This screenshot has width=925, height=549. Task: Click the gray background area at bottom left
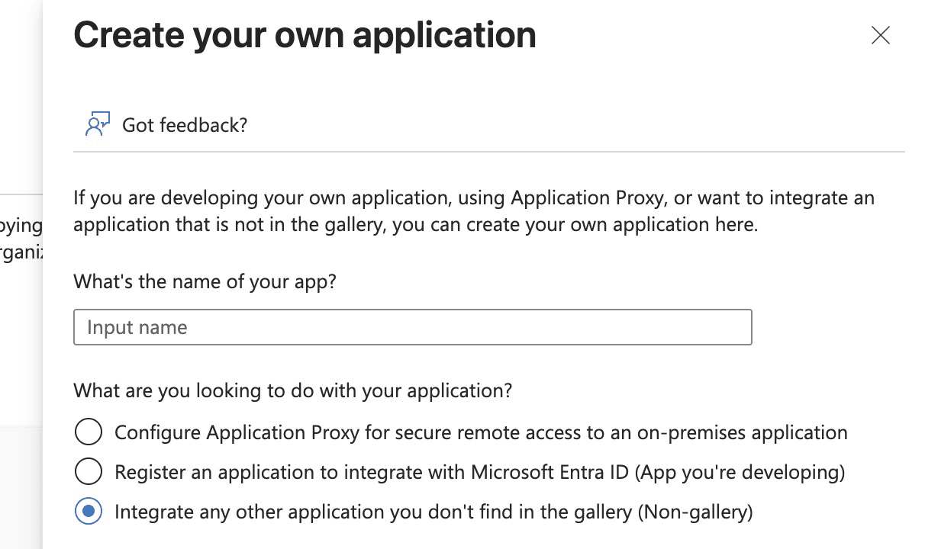[21, 488]
